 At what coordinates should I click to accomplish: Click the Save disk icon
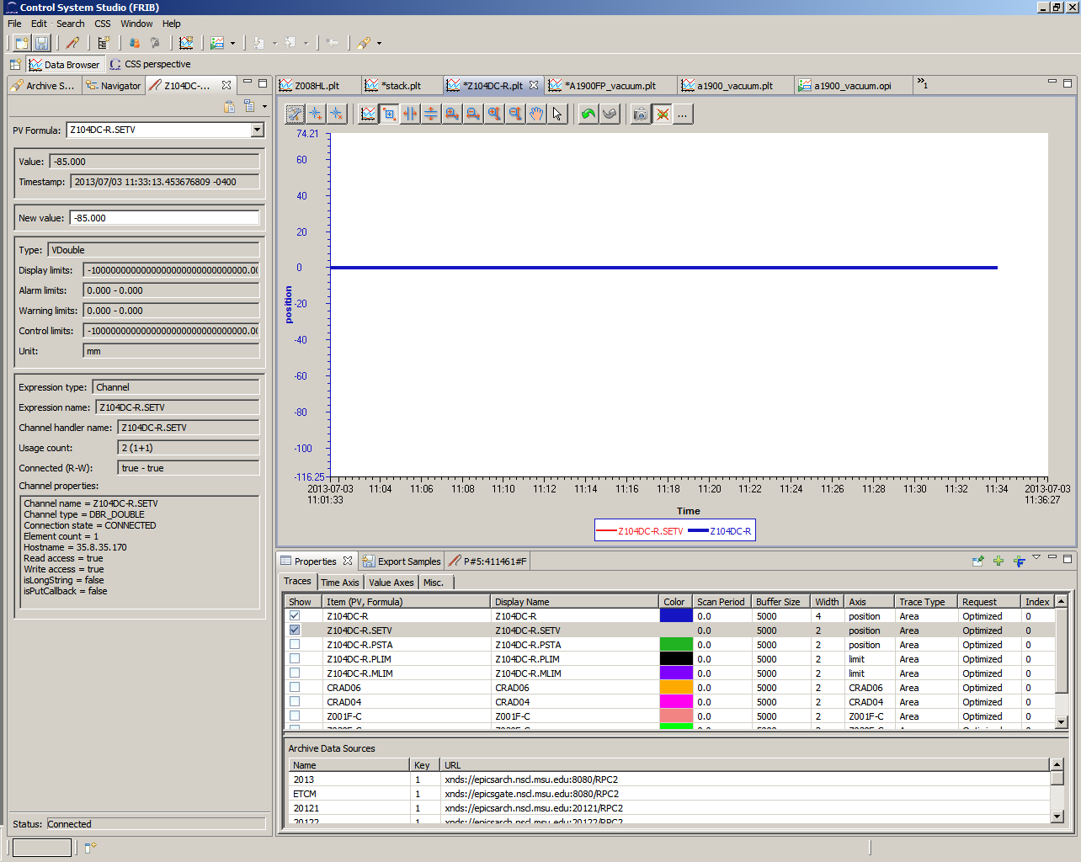(x=41, y=43)
